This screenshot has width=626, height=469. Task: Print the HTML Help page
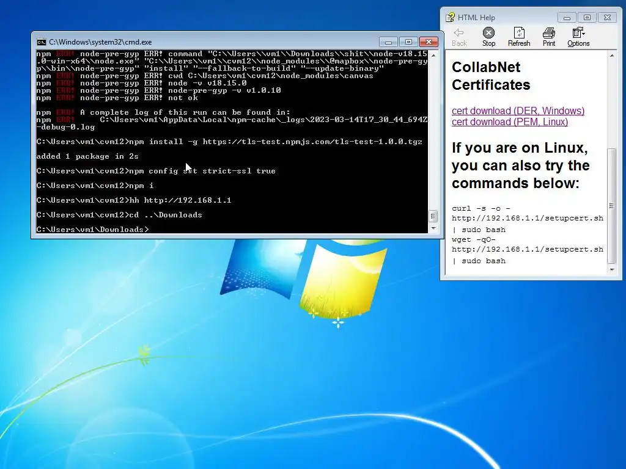click(549, 37)
